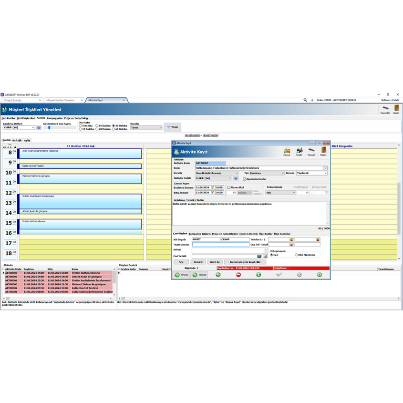Click the green plus add record icon

(218, 275)
